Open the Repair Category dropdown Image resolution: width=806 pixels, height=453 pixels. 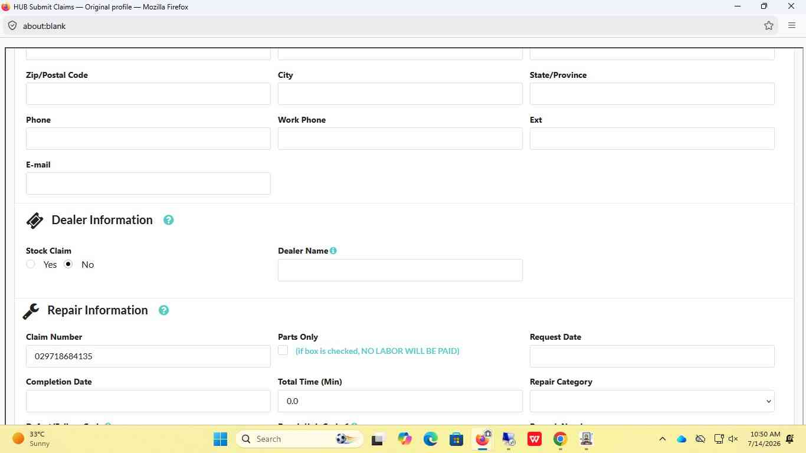(652, 401)
